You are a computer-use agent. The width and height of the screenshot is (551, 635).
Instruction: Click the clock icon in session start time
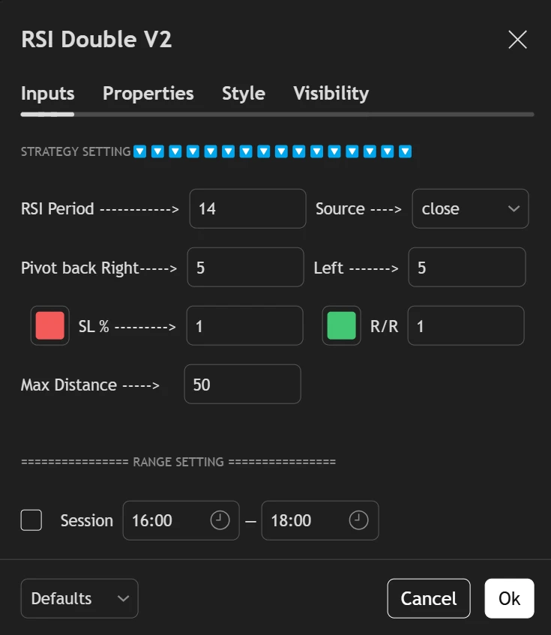(x=220, y=520)
